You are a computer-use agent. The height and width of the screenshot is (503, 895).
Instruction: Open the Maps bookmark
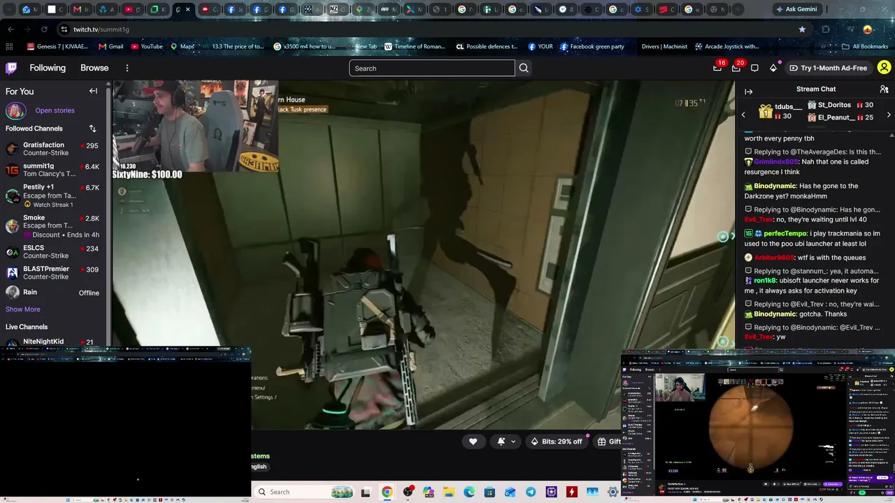pos(182,47)
